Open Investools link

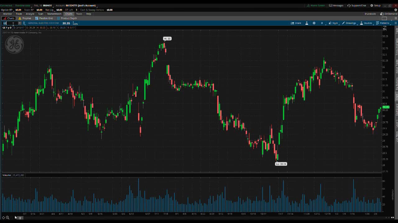pos(370,14)
